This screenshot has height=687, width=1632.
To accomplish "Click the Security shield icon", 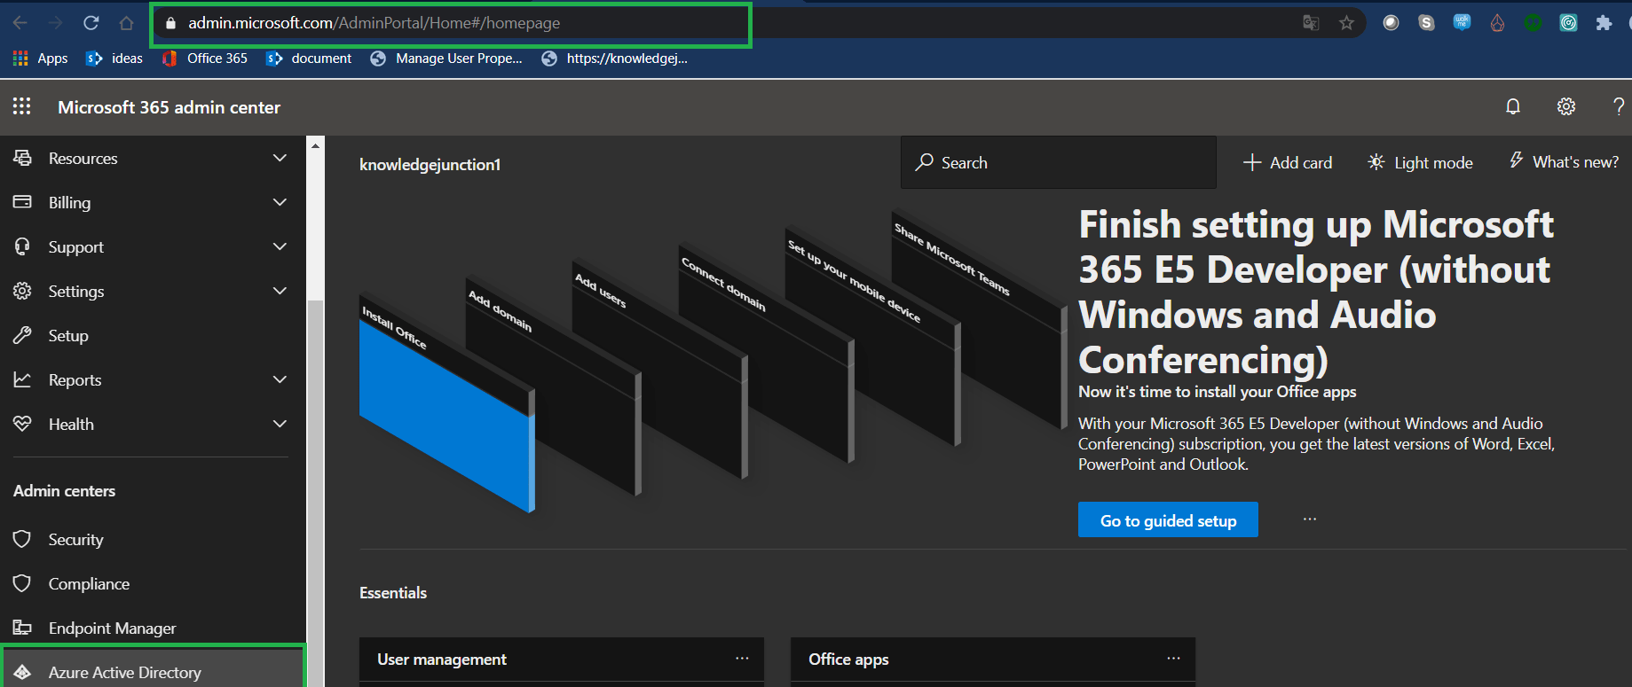I will 23,539.
